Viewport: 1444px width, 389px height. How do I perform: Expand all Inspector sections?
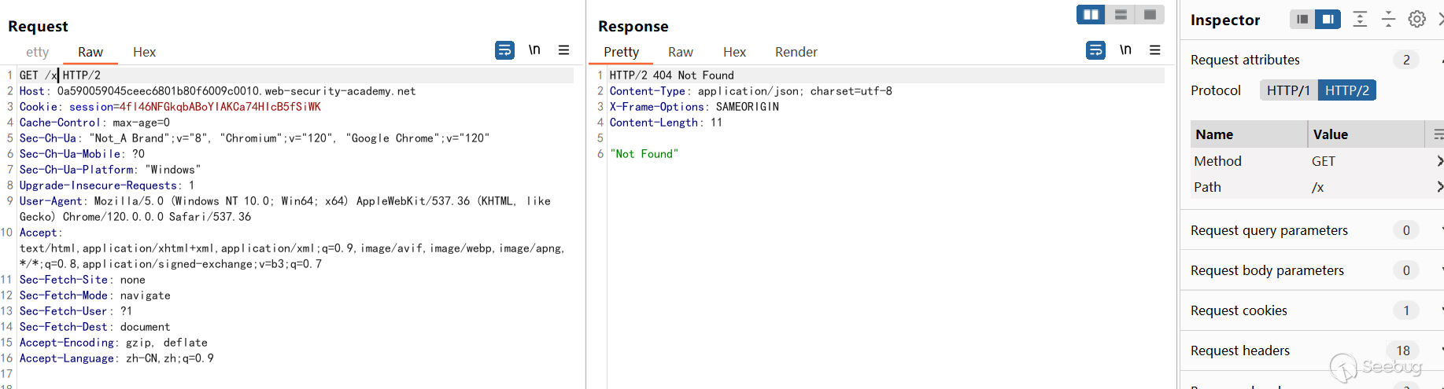[1360, 20]
